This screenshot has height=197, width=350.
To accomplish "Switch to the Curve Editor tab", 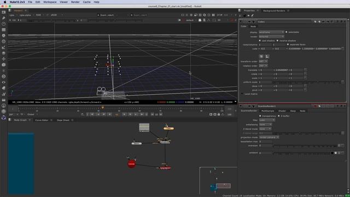I will (x=42, y=120).
